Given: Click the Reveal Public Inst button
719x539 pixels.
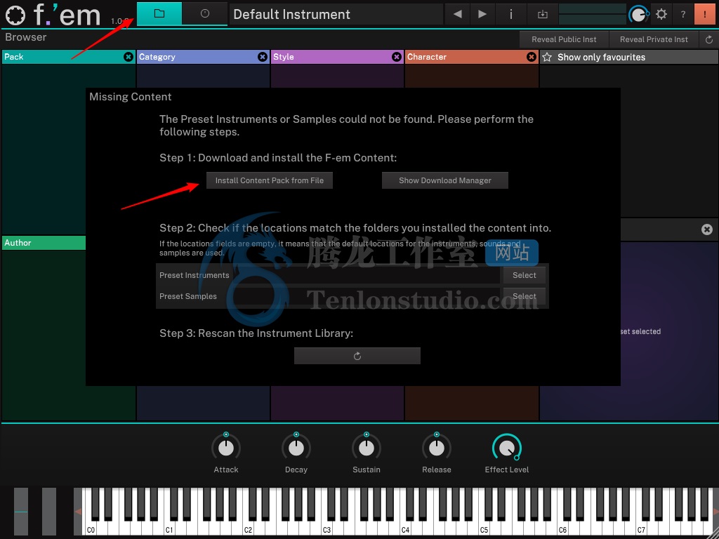Looking at the screenshot, I should coord(564,39).
